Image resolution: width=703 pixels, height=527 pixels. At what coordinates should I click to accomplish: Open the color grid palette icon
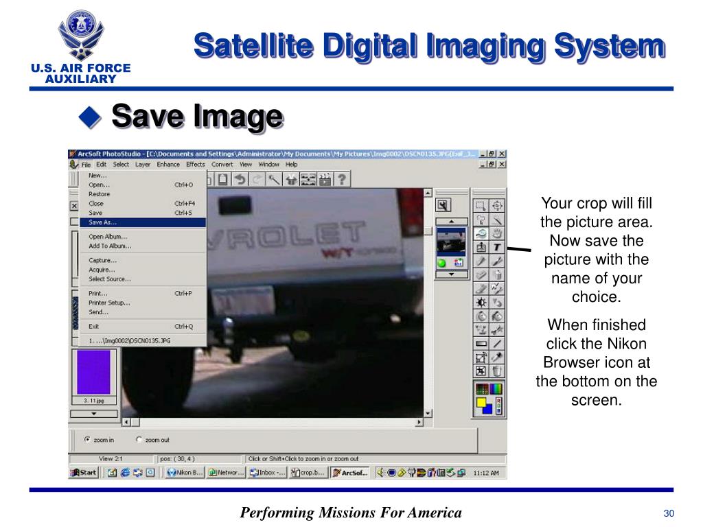click(481, 388)
